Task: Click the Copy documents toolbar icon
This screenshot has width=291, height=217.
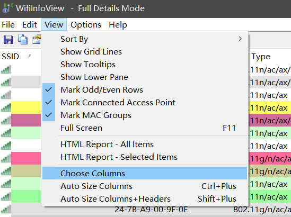Action: 23,39
